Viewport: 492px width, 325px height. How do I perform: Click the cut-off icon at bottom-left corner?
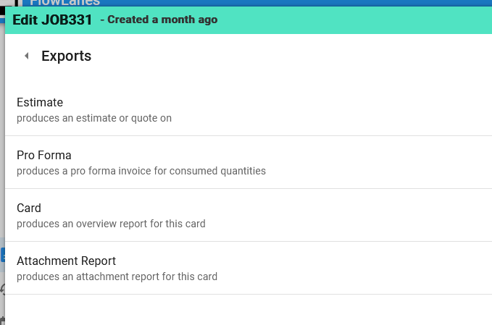coord(2,321)
